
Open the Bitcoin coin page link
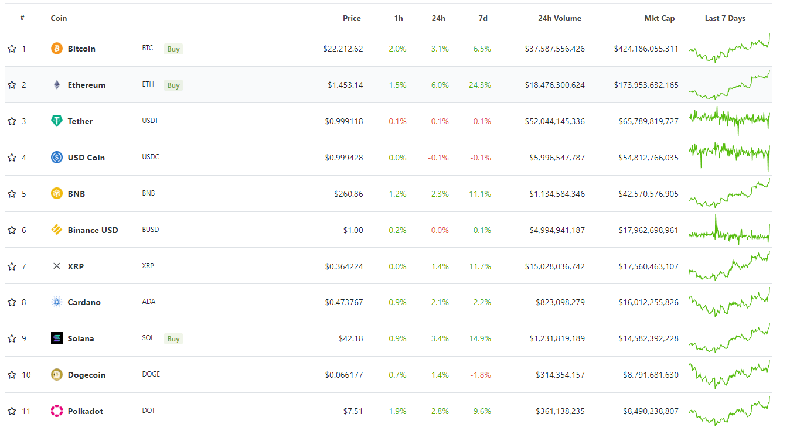(81, 49)
